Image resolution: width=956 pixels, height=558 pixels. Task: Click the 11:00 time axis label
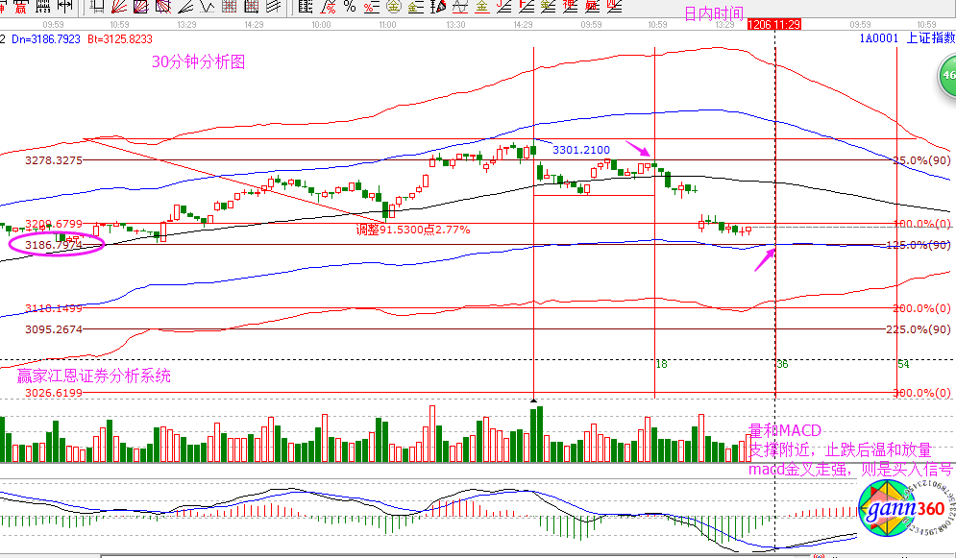click(x=387, y=25)
